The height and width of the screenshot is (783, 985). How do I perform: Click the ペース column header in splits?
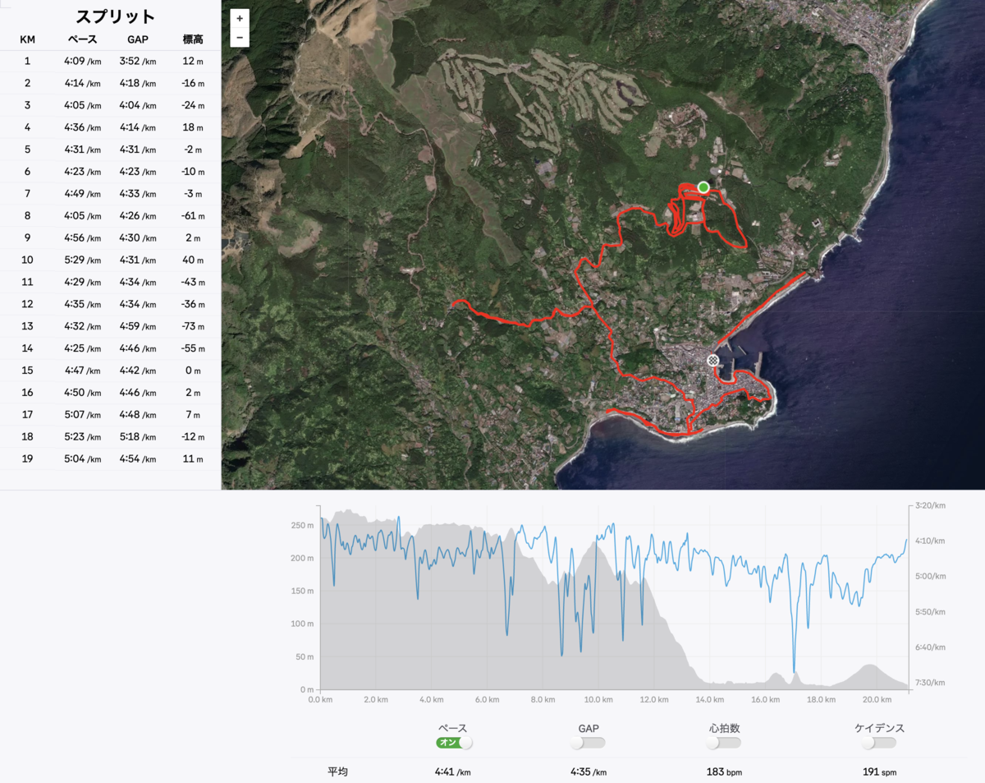(x=82, y=39)
